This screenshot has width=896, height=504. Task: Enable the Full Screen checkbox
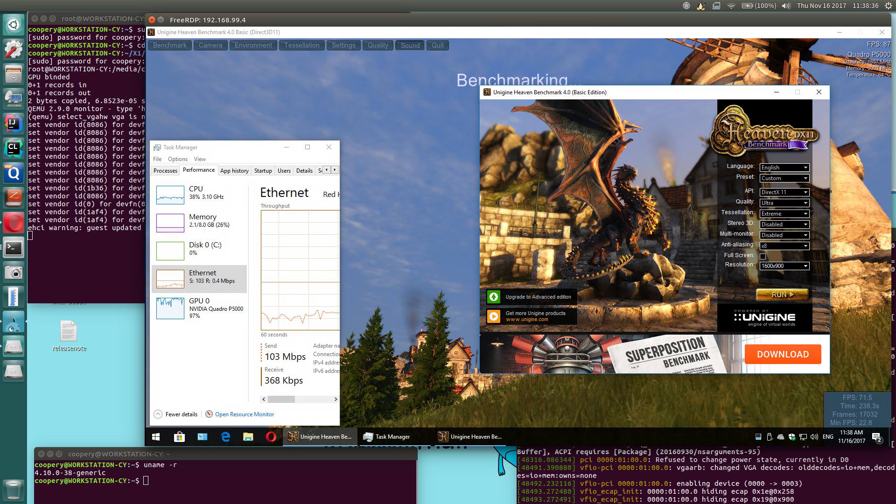[763, 256]
